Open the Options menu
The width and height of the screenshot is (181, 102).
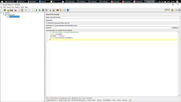click(x=17, y=7)
